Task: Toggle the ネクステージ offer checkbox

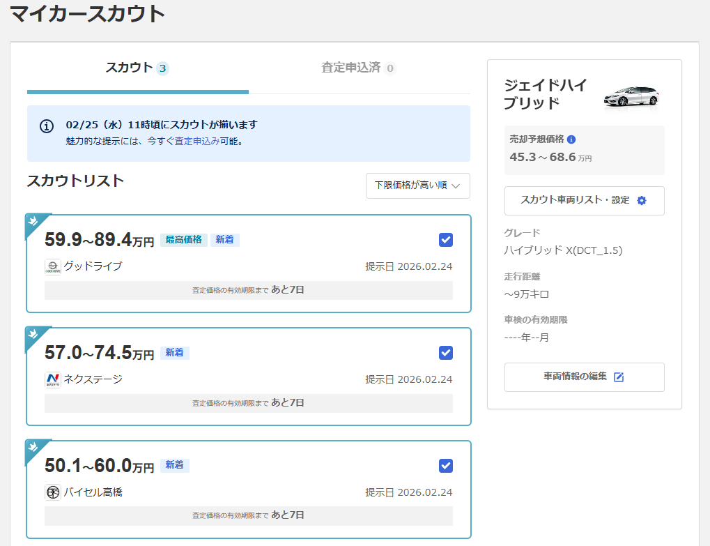Action: coord(446,353)
